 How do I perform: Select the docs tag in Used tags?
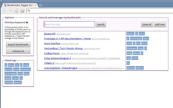(x=11, y=65)
